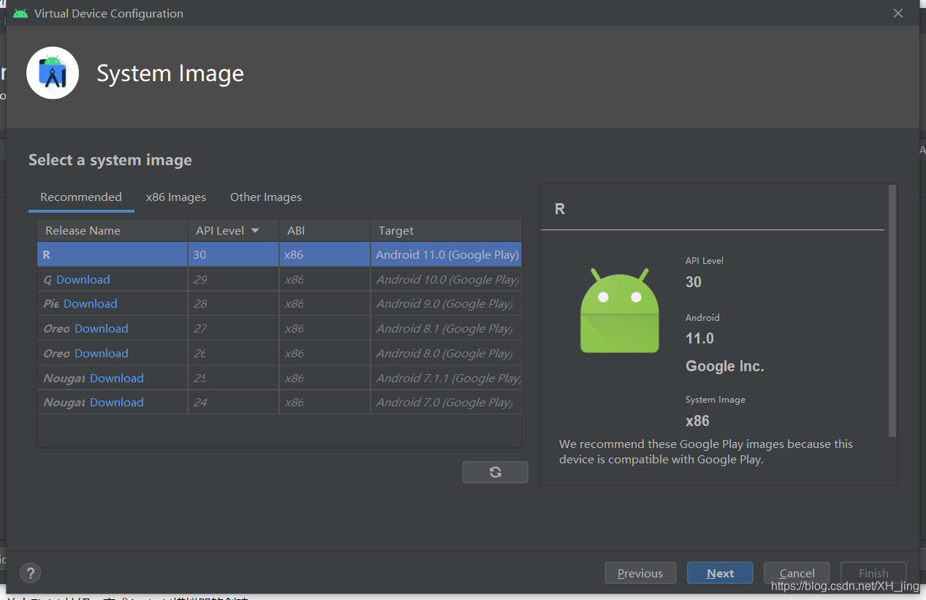Click the details panel vertical scrollbar
926x600 pixels.
click(x=892, y=311)
